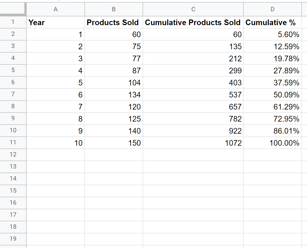Click the select-all corner box
The width and height of the screenshot is (307, 248).
(13, 9)
